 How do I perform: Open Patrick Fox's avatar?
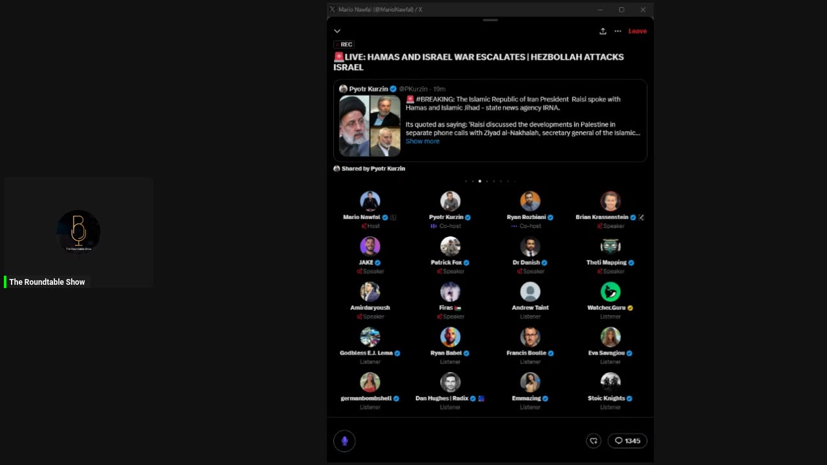[x=450, y=246]
